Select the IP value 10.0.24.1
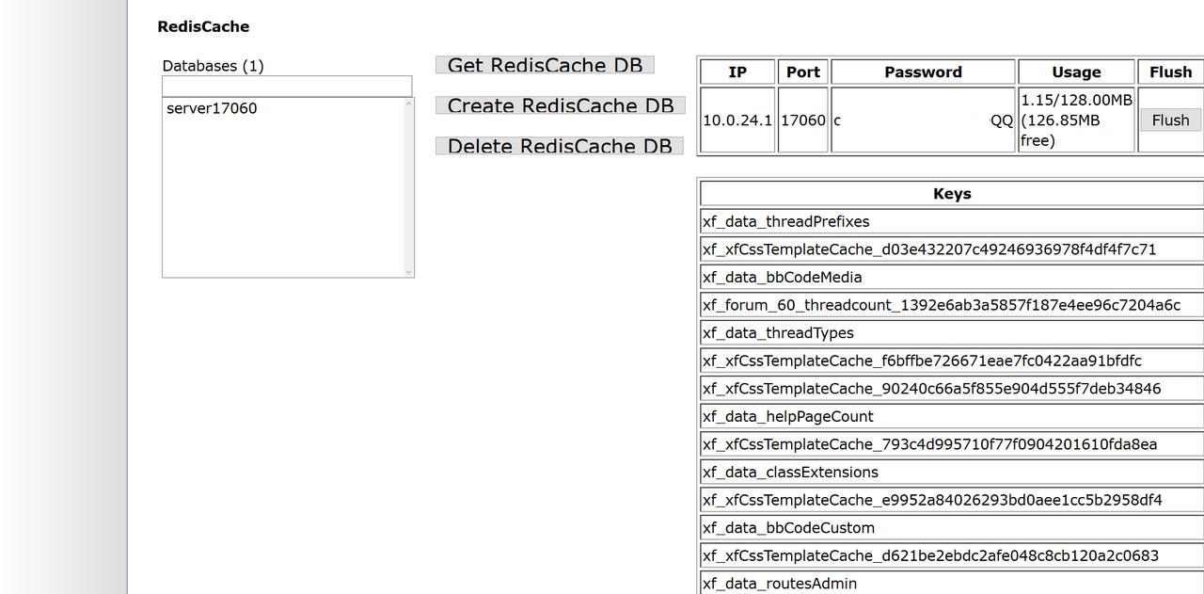This screenshot has height=594, width=1204. click(x=737, y=120)
